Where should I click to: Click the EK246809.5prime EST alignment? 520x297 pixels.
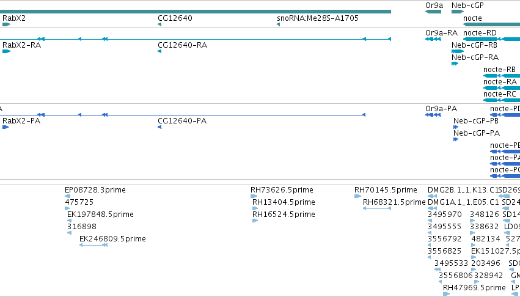93,245
